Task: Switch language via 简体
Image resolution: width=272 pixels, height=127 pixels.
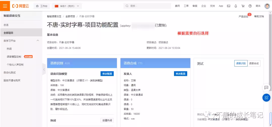Action: pyautogui.click(x=258, y=6)
